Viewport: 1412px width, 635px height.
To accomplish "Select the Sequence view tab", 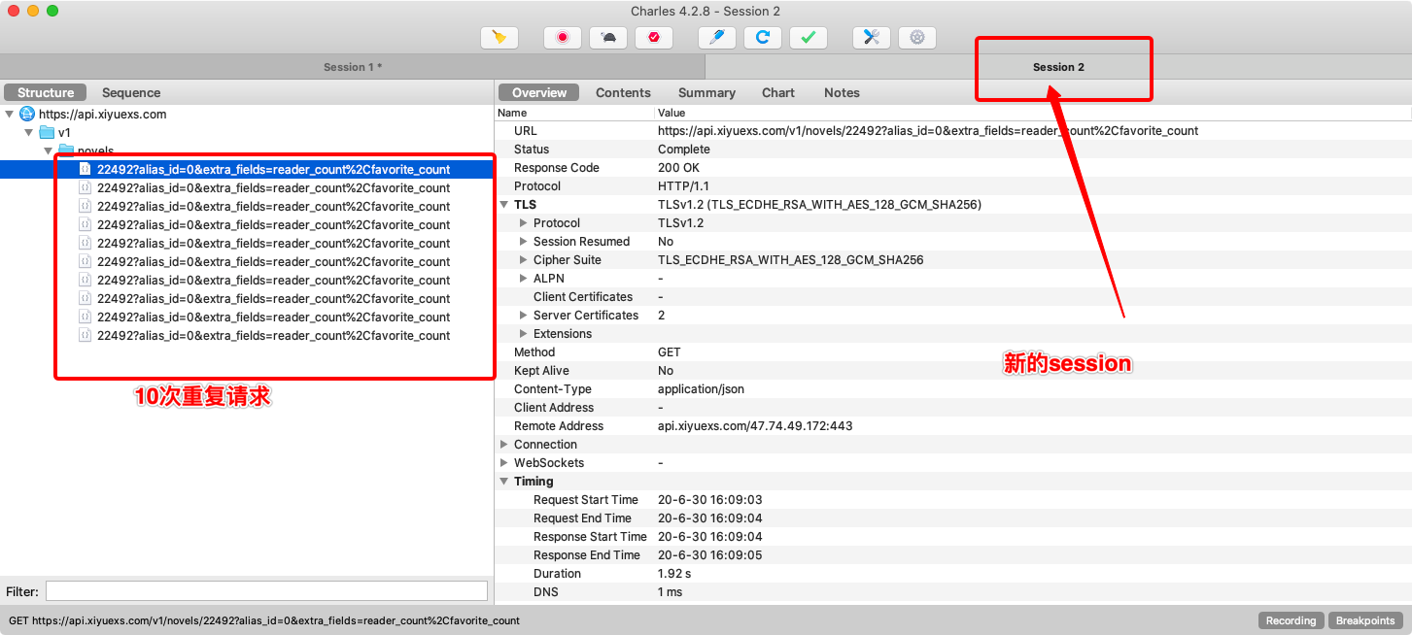I will [x=131, y=93].
